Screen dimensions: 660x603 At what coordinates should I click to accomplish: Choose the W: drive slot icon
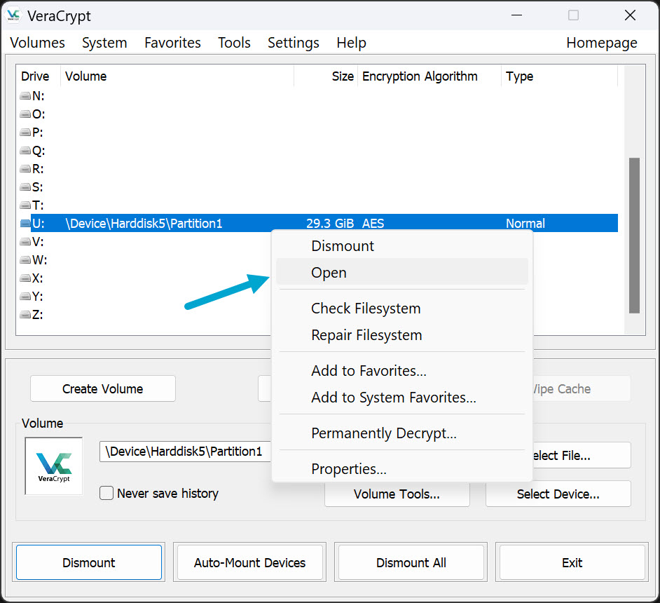[25, 260]
